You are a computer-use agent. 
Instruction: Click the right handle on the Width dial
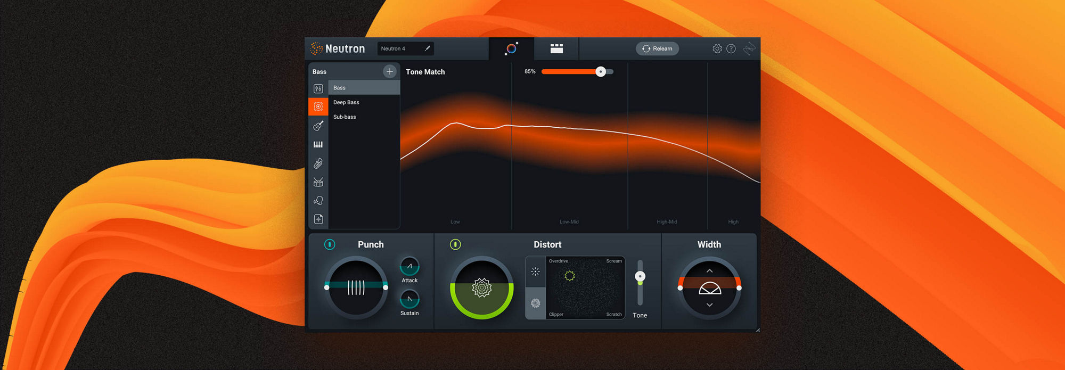(x=739, y=288)
